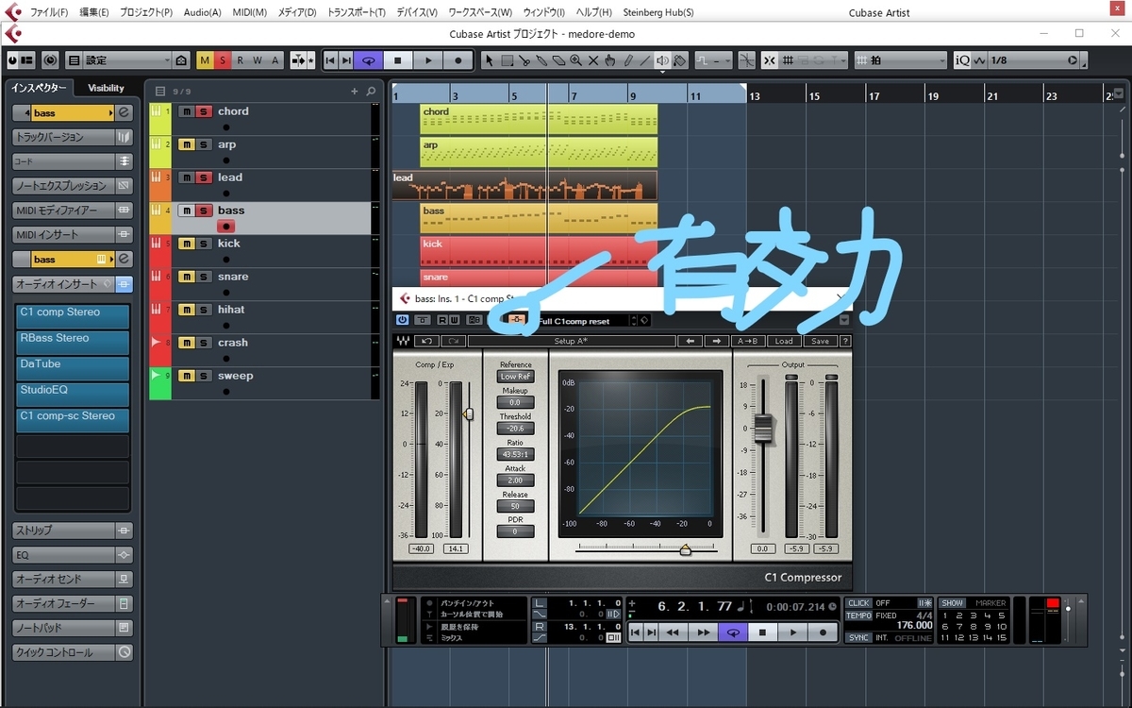Select the Glue tool
This screenshot has height=708, width=1132.
(x=541, y=60)
